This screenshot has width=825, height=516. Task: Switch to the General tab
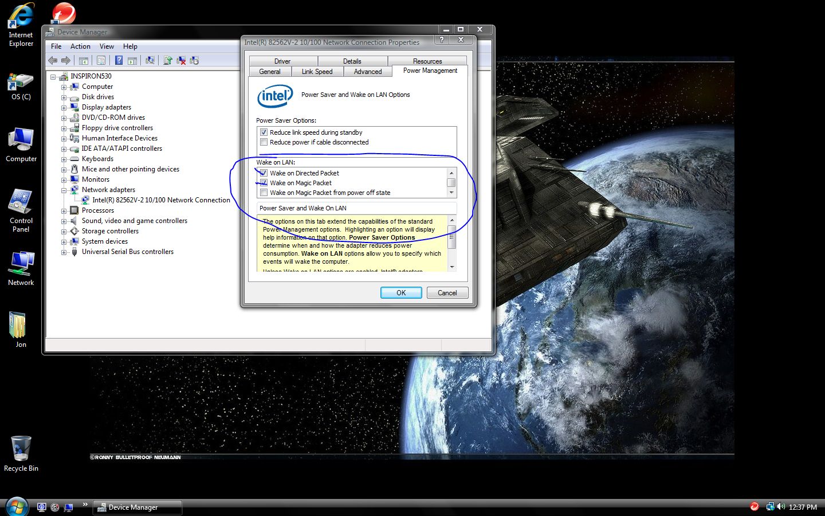point(270,72)
